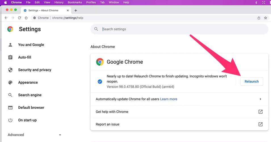Open On start-up settings
The width and height of the screenshot is (271, 142).
tap(27, 120)
